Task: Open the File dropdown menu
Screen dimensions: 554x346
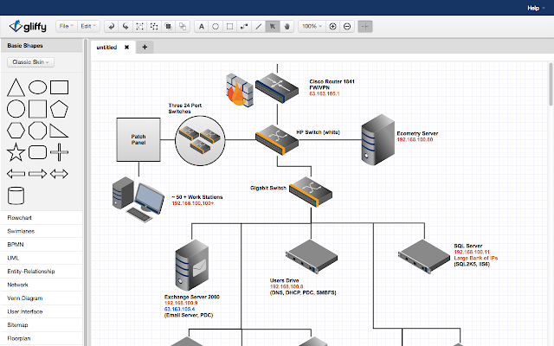Action: tap(67, 26)
